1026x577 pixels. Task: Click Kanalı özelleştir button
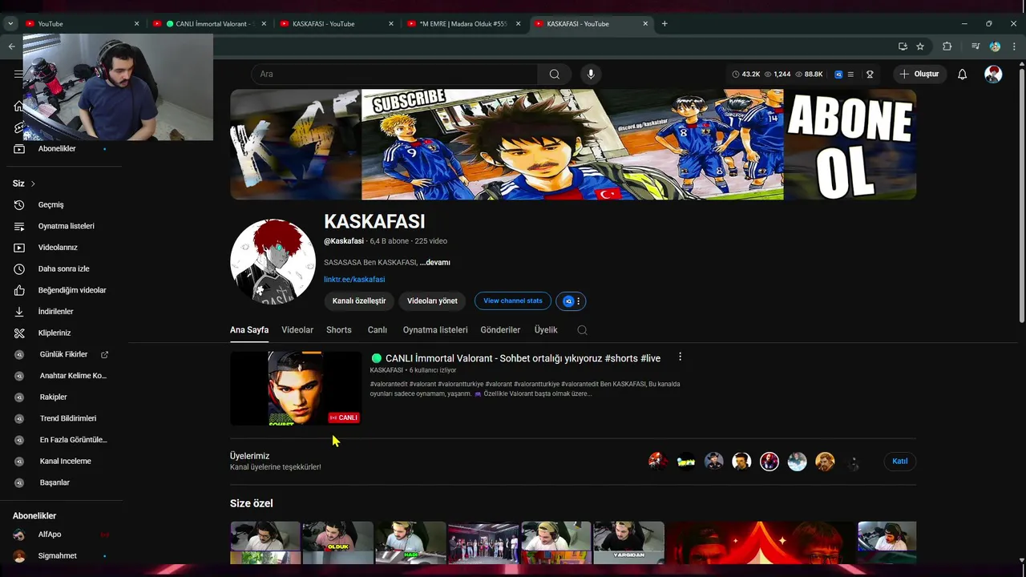[359, 301]
